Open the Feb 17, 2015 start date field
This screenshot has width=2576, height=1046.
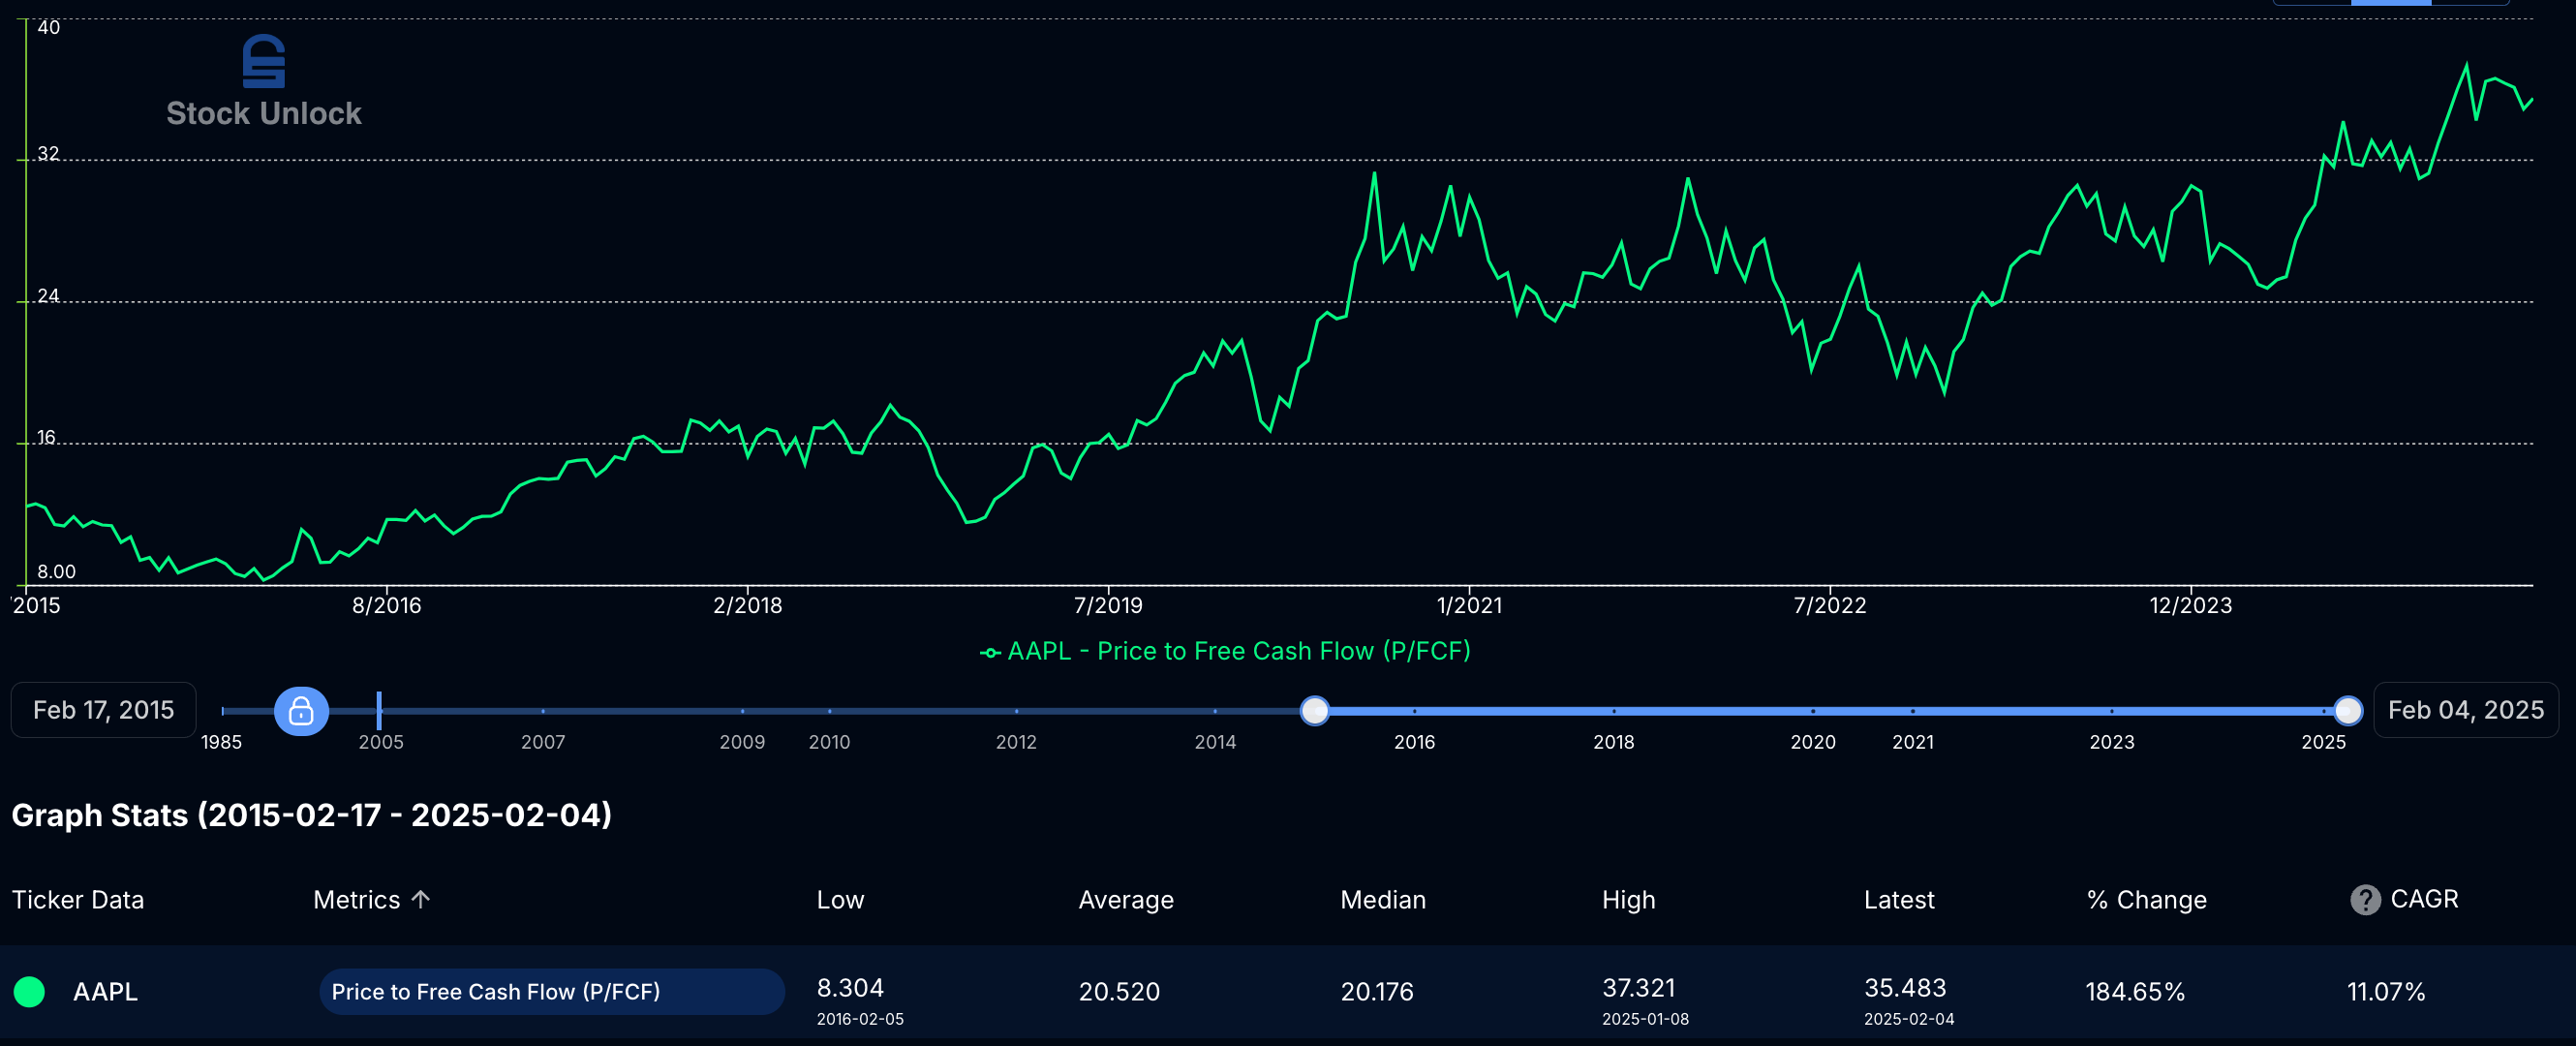tap(104, 710)
